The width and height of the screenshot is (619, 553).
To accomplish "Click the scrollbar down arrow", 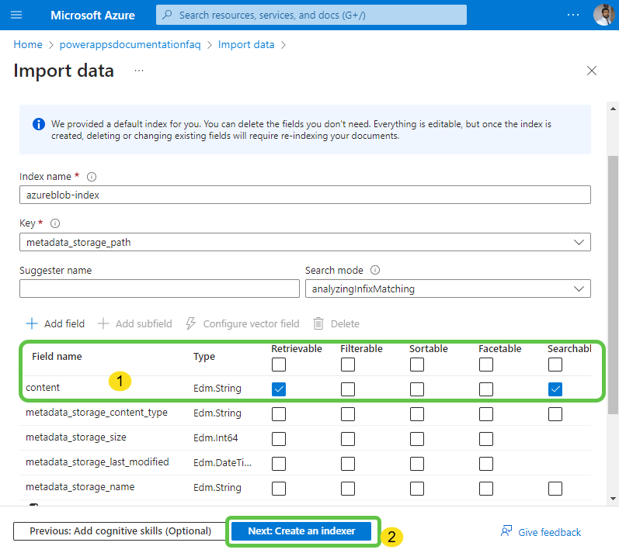I will [613, 499].
